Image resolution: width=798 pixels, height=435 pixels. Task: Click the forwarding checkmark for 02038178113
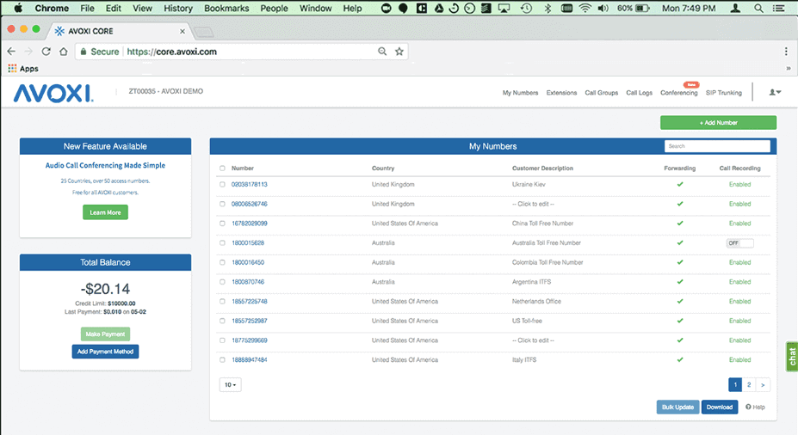[x=680, y=184]
